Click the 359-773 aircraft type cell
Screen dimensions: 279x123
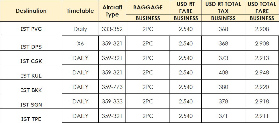[x=112, y=87]
